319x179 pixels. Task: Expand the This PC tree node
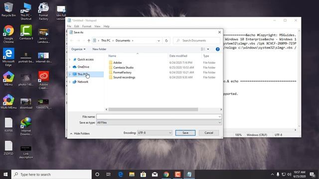[70, 74]
